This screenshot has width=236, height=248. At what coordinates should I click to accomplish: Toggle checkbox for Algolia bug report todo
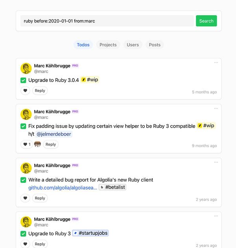coord(23,180)
